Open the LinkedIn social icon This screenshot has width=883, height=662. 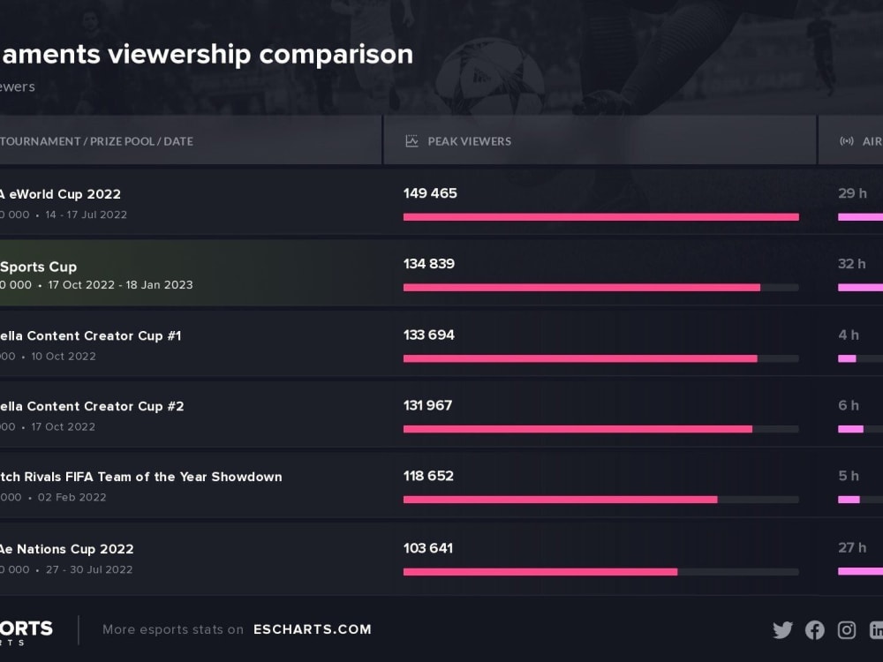coord(876,629)
